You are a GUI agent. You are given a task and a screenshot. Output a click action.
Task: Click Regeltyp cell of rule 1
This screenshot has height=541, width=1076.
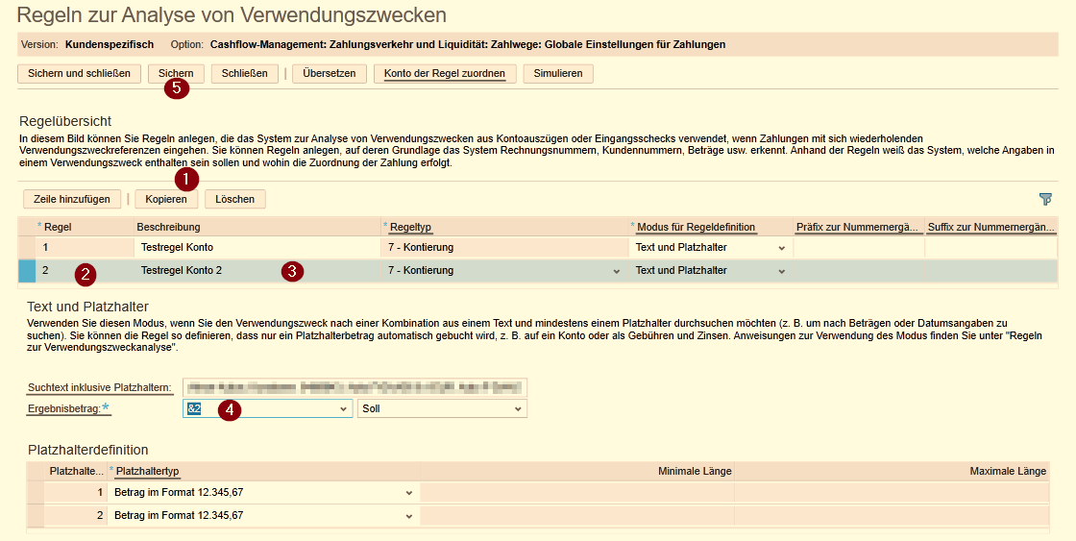click(x=504, y=247)
